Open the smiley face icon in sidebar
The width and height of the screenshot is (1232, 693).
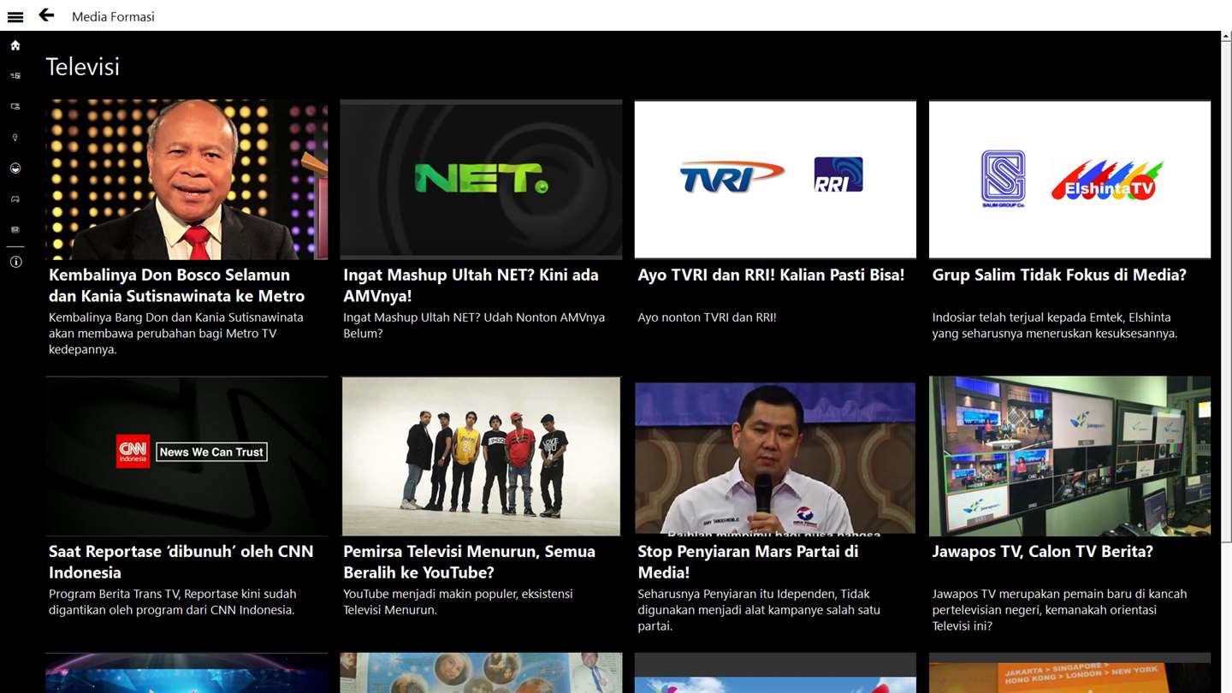(15, 169)
